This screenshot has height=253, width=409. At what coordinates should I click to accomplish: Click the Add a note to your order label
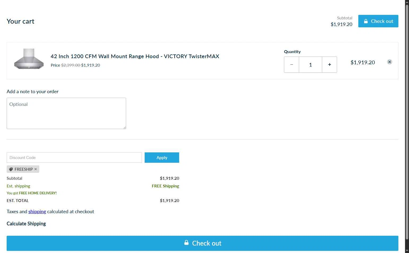click(32, 91)
